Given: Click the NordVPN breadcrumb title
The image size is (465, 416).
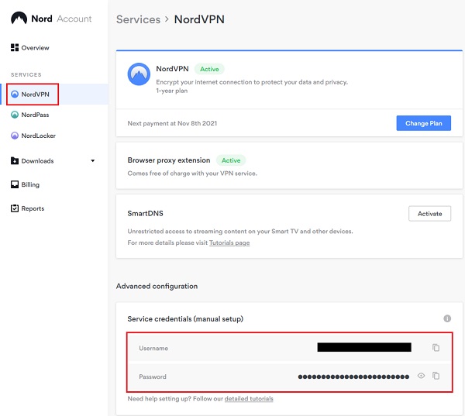Looking at the screenshot, I should tap(199, 19).
